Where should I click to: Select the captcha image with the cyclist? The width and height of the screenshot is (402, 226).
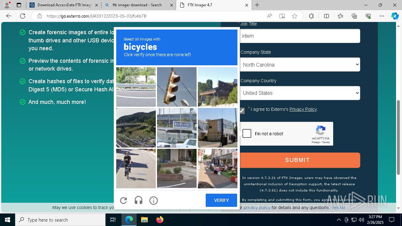136,169
